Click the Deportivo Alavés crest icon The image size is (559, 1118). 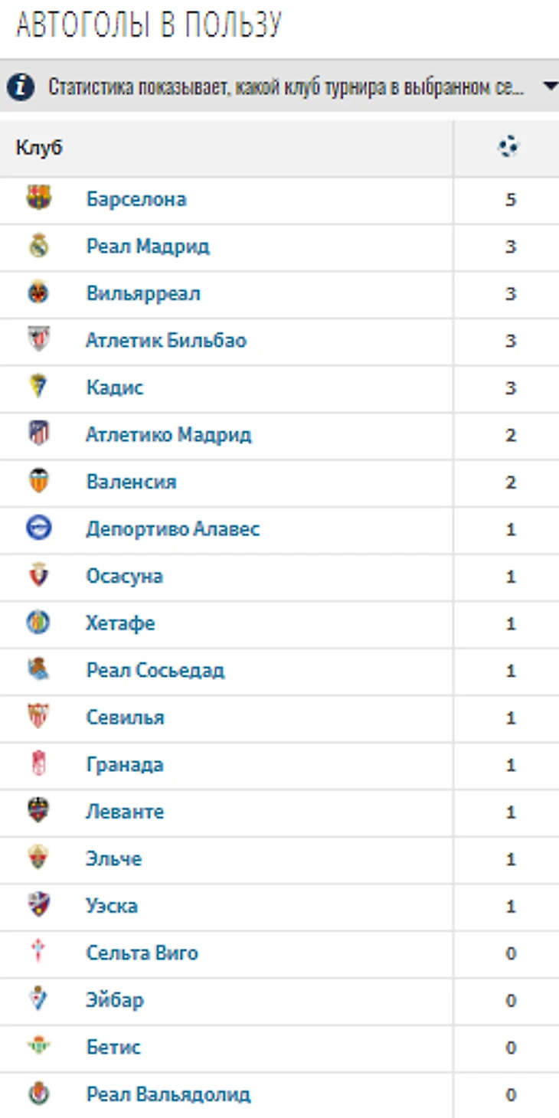point(38,528)
